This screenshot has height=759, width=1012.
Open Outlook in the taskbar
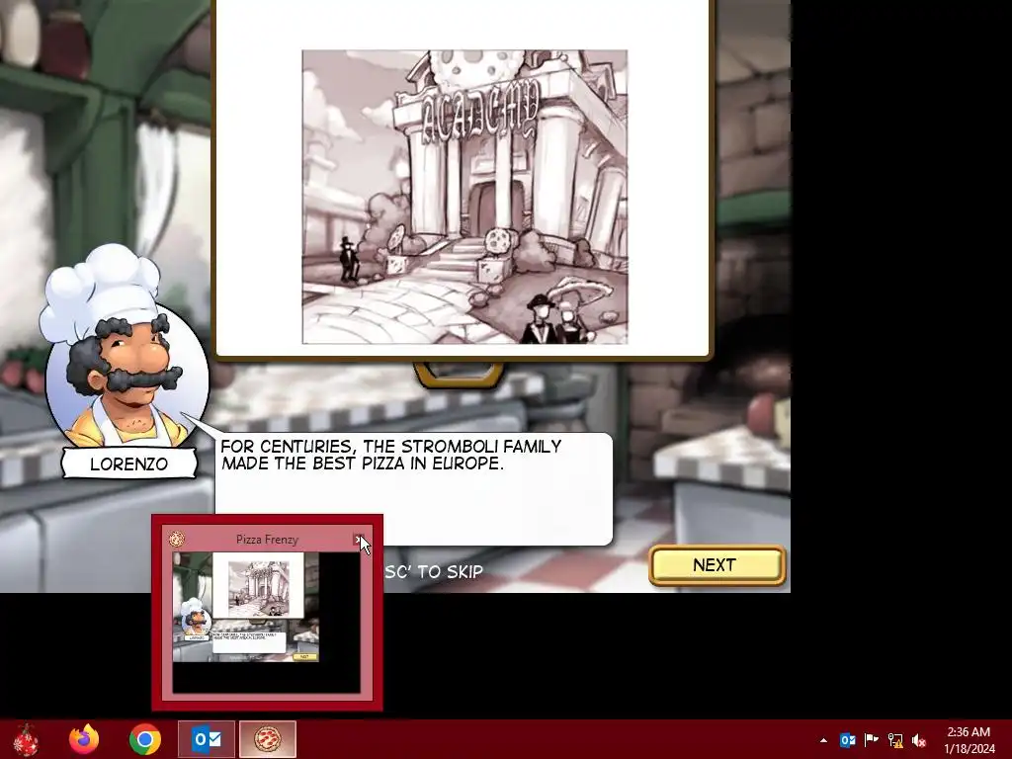207,739
